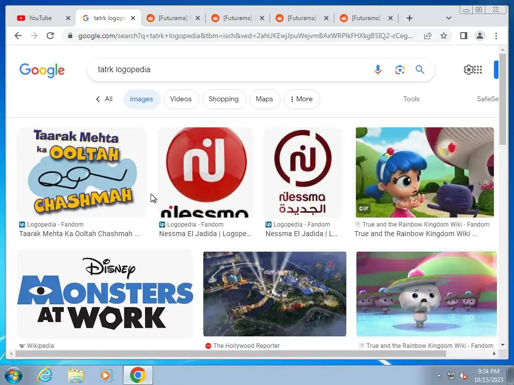This screenshot has height=385, width=514.
Task: Select the Images filter
Action: 141,99
